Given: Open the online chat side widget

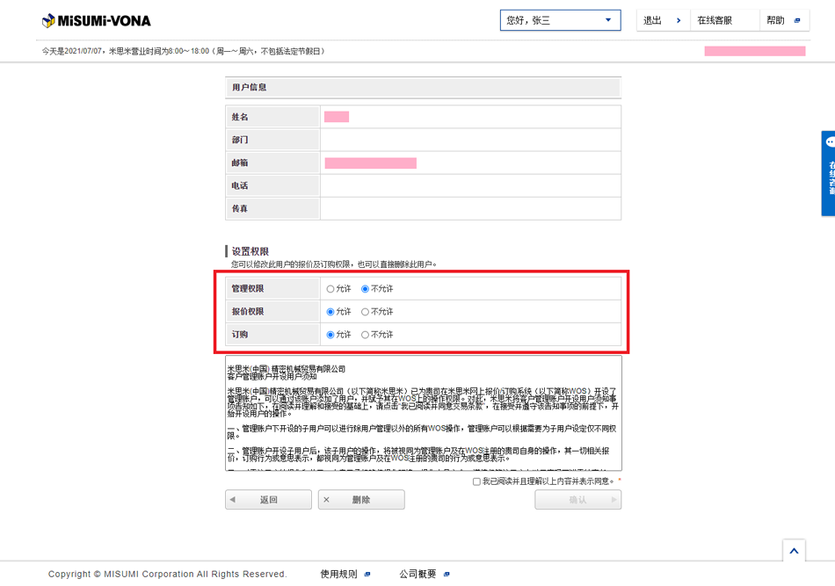Looking at the screenshot, I should pos(828,173).
